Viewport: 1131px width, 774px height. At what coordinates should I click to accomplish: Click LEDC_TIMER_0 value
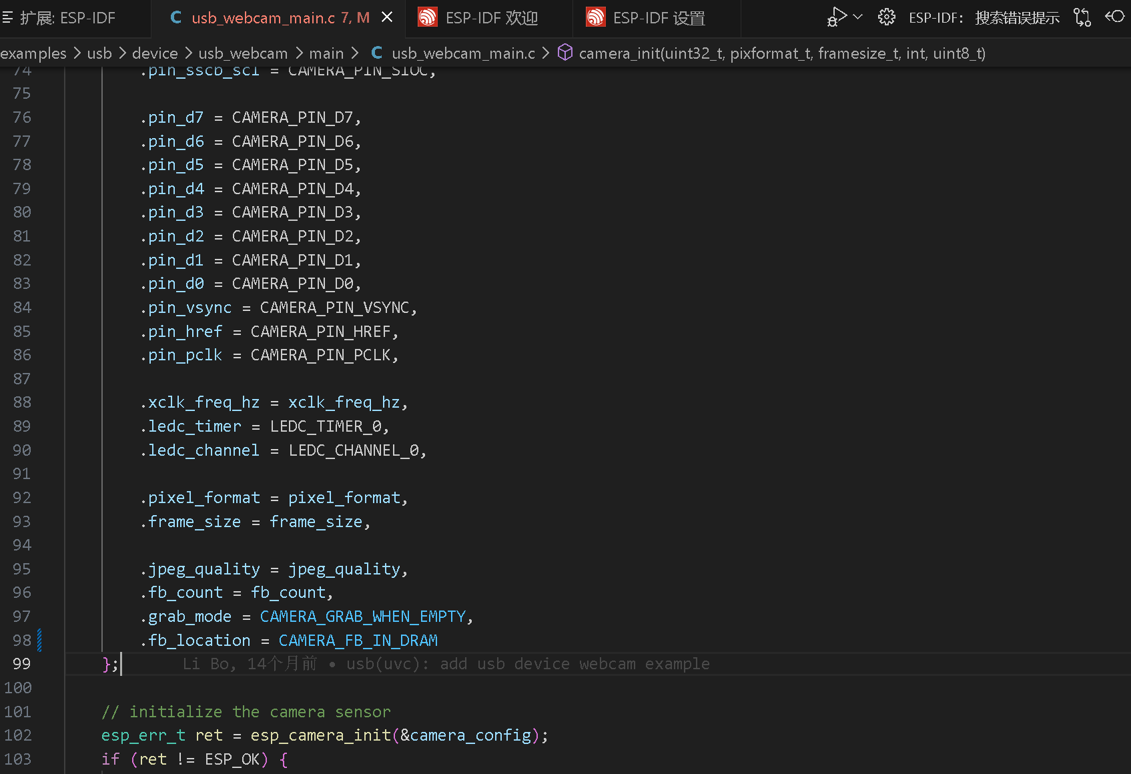[326, 426]
